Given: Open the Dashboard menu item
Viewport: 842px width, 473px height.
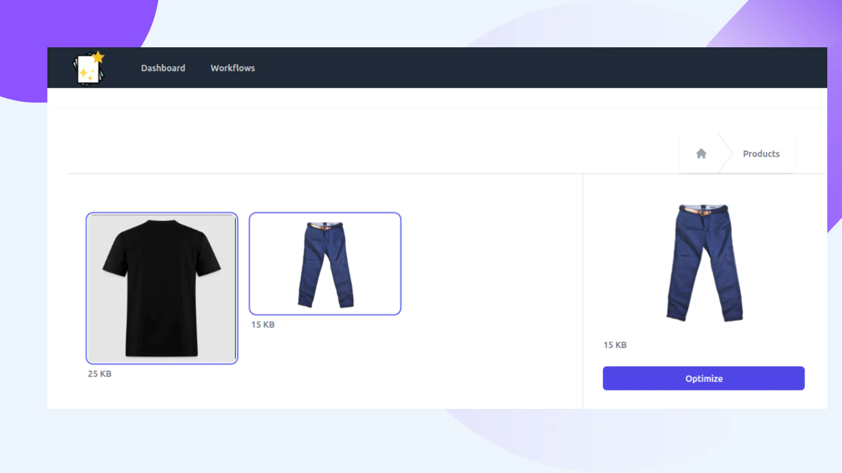Looking at the screenshot, I should (163, 68).
